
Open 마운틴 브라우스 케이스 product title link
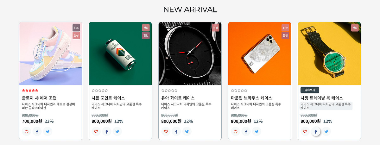251,98
